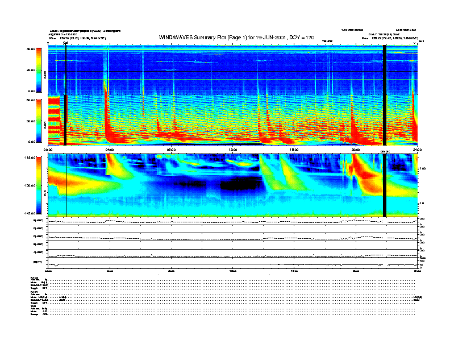Click the 10 label on TNR right axis
Viewport: 450px width, 348px height.
tap(422, 204)
